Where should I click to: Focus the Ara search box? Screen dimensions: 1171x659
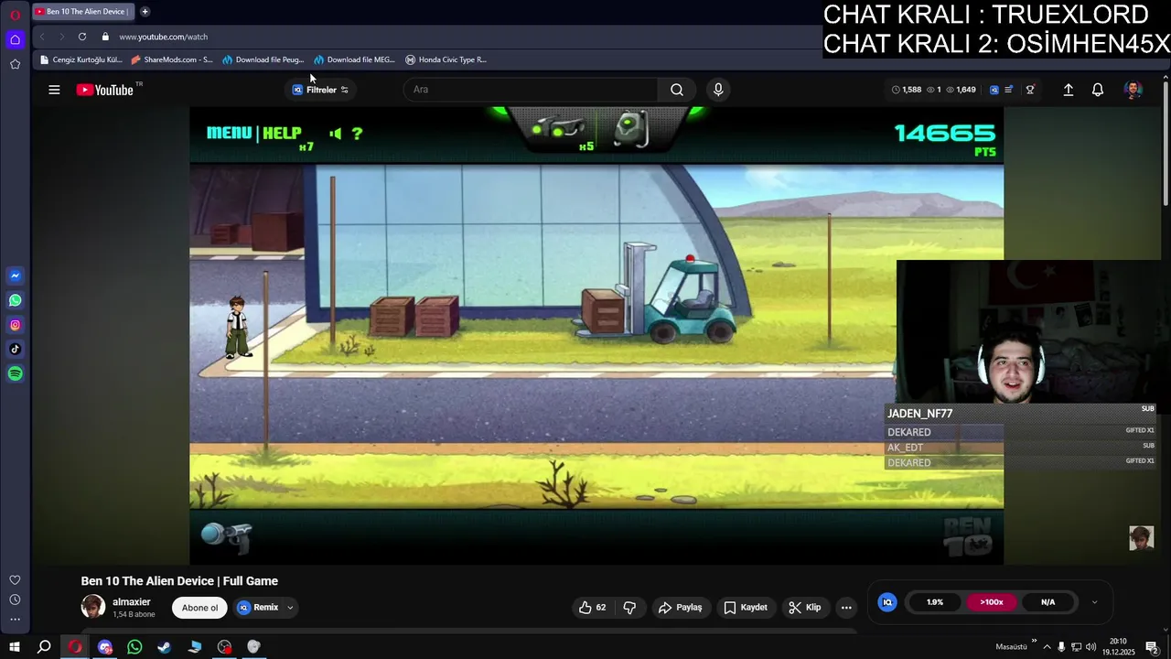coord(531,90)
